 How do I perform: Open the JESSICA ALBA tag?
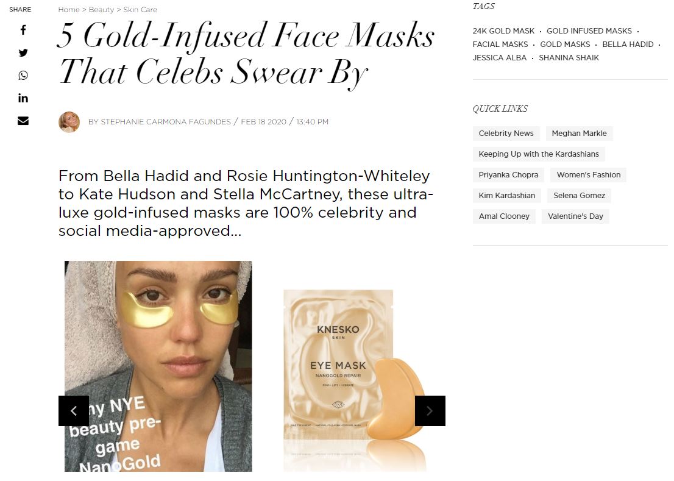tap(500, 57)
